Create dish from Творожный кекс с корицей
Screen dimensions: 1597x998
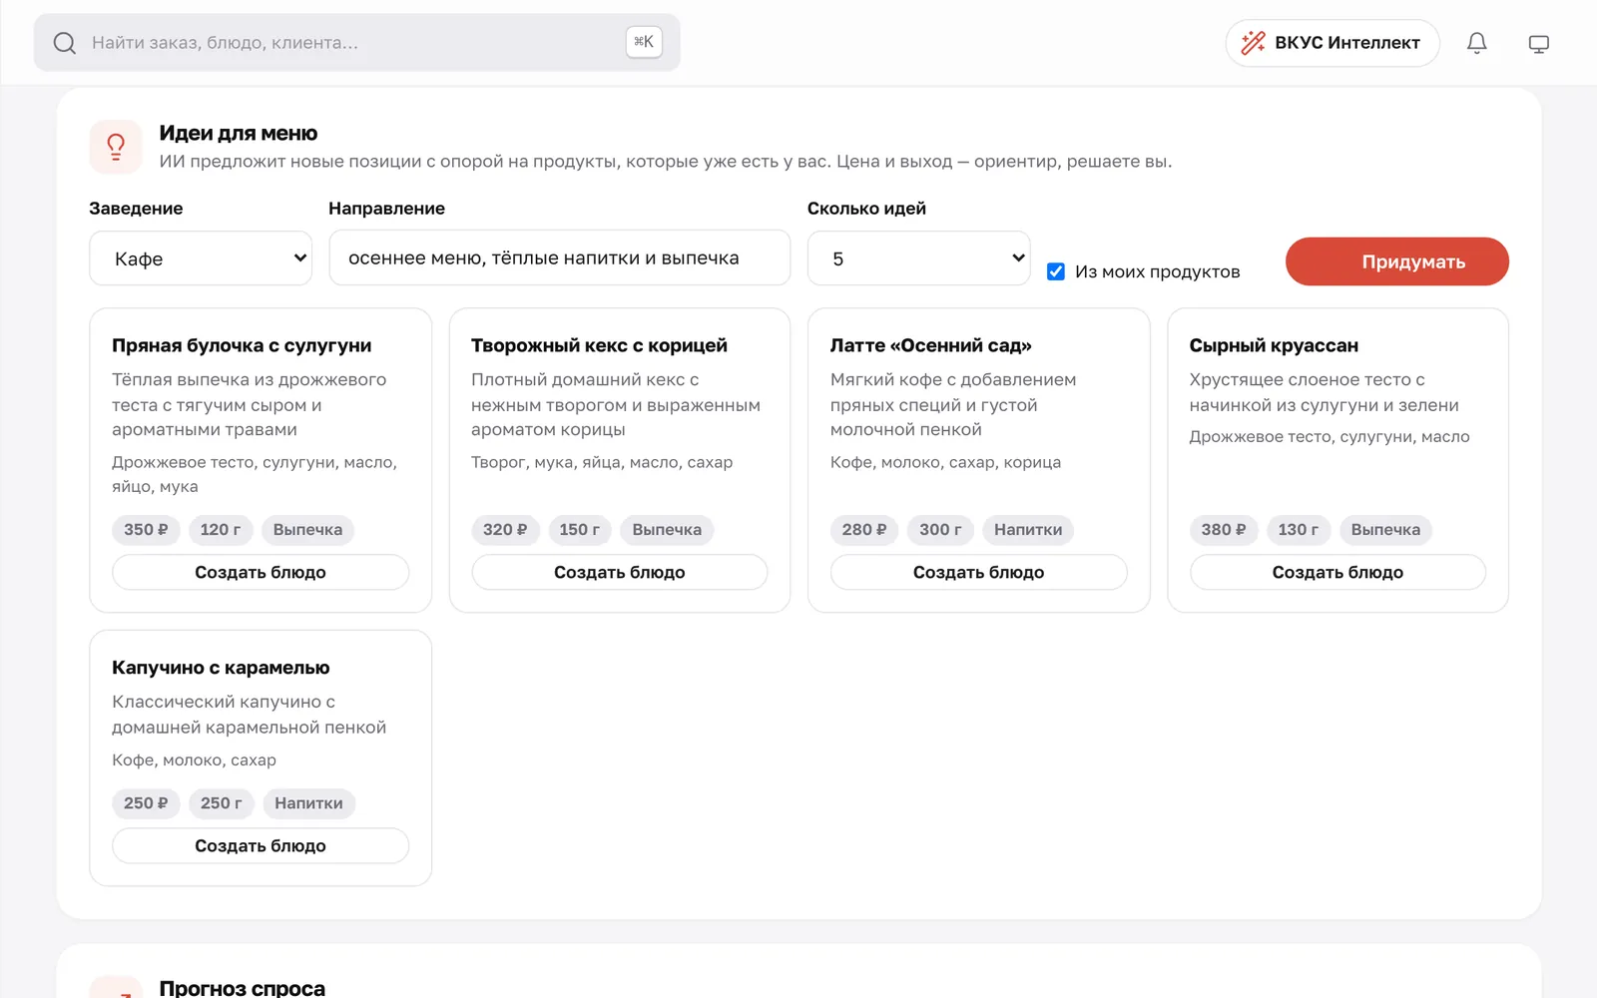(620, 572)
